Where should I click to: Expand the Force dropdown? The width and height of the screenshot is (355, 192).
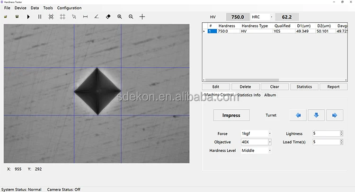coord(269,134)
